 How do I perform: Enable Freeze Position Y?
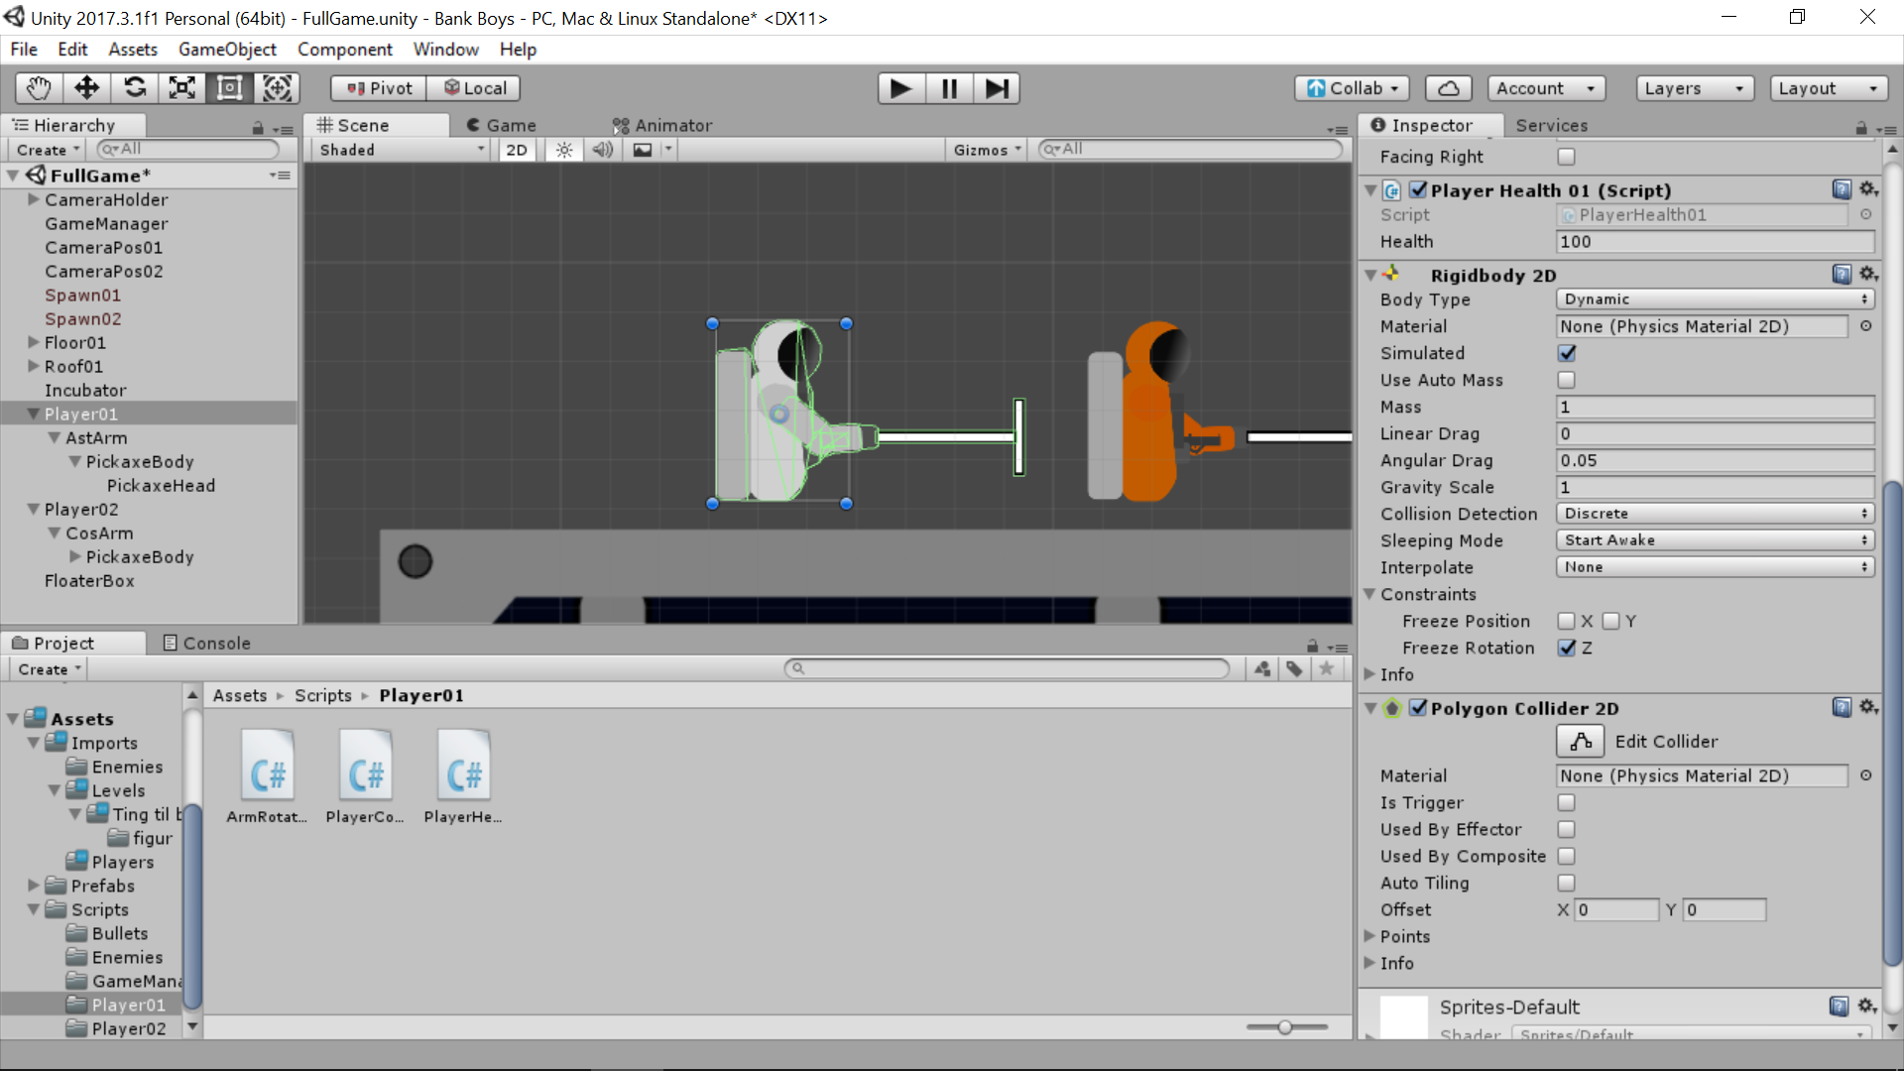(x=1610, y=621)
